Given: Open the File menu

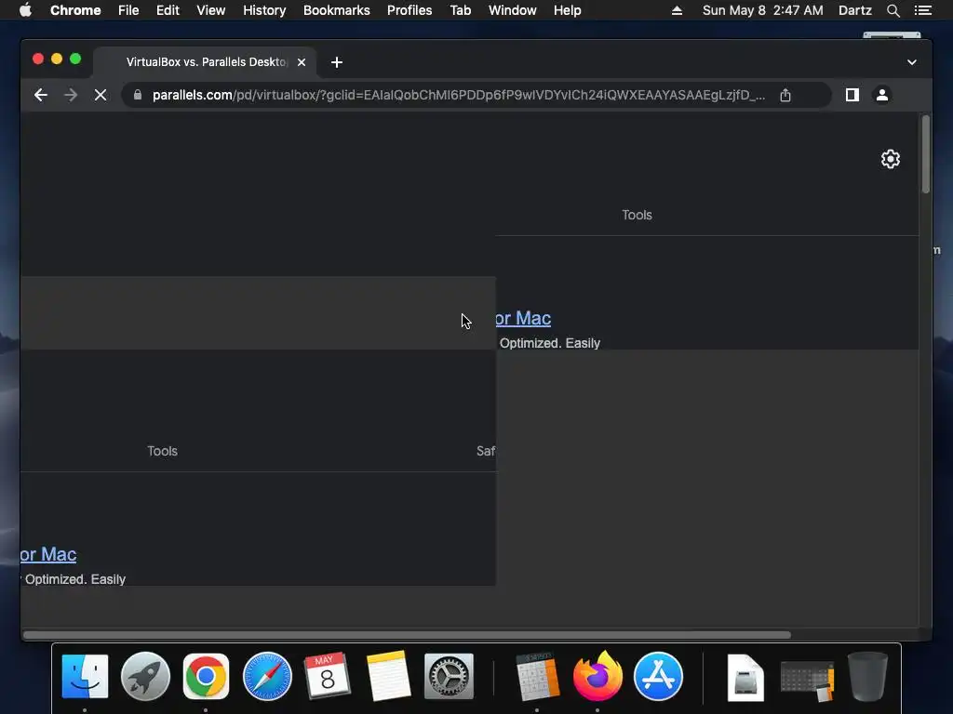Looking at the screenshot, I should click(x=128, y=10).
